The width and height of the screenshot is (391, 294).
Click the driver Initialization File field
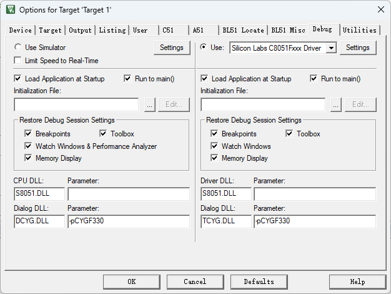[x=263, y=104]
